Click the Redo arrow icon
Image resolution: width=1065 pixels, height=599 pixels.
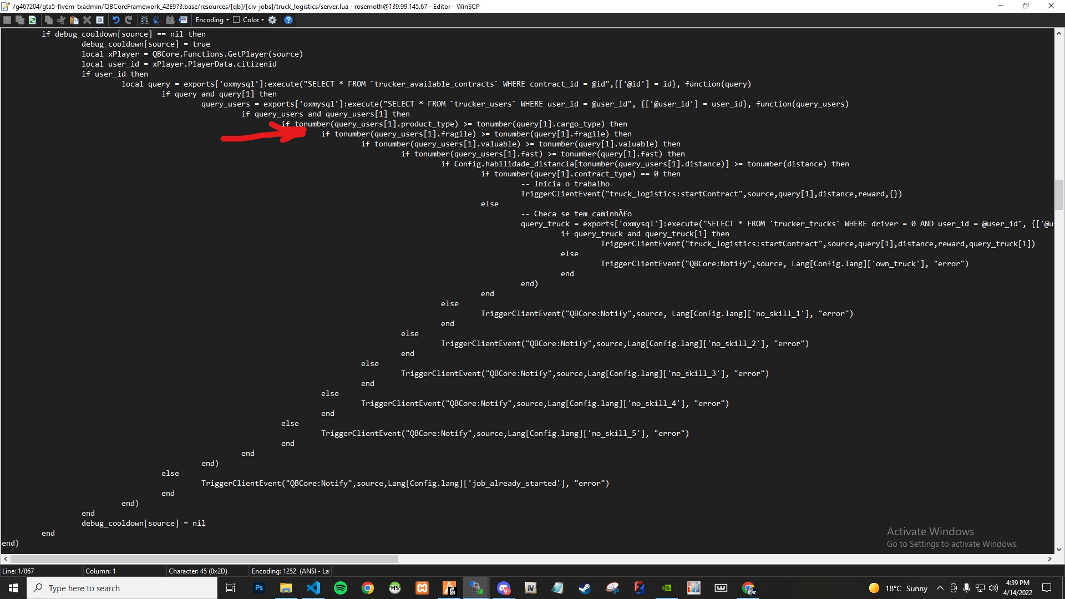point(129,20)
